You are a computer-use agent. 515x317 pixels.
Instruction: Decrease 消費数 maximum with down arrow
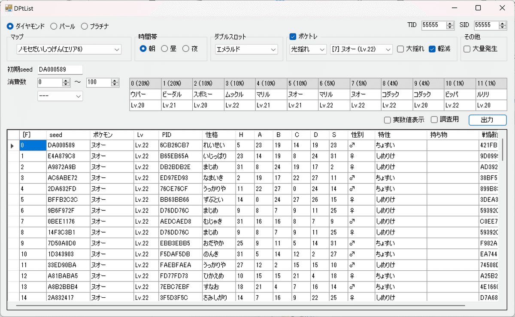point(115,84)
